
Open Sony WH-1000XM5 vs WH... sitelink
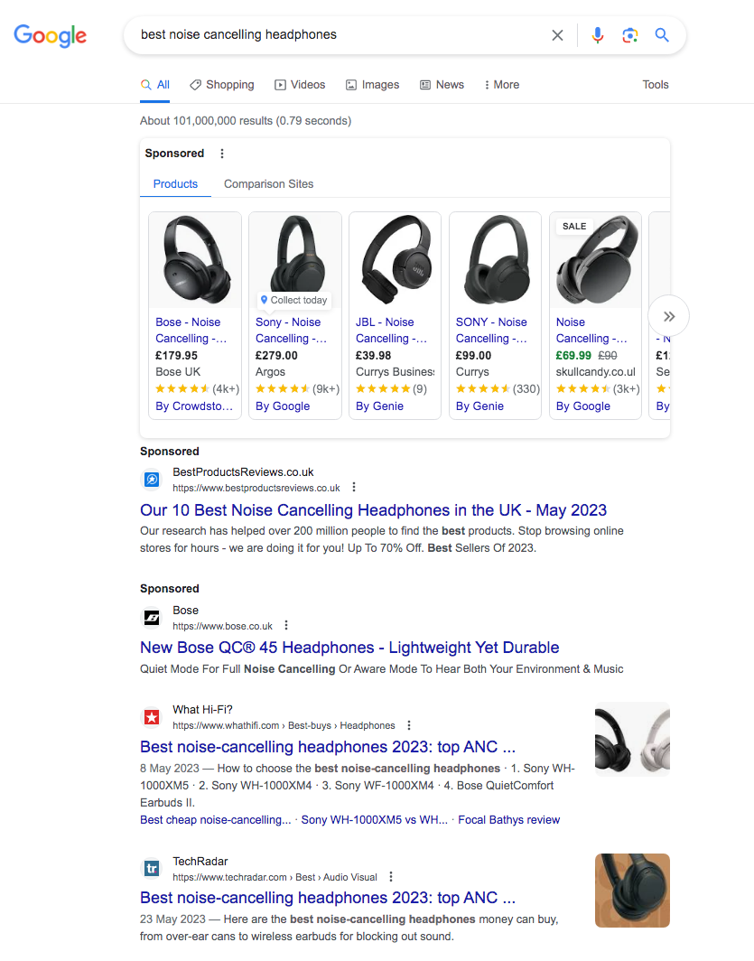pos(374,819)
